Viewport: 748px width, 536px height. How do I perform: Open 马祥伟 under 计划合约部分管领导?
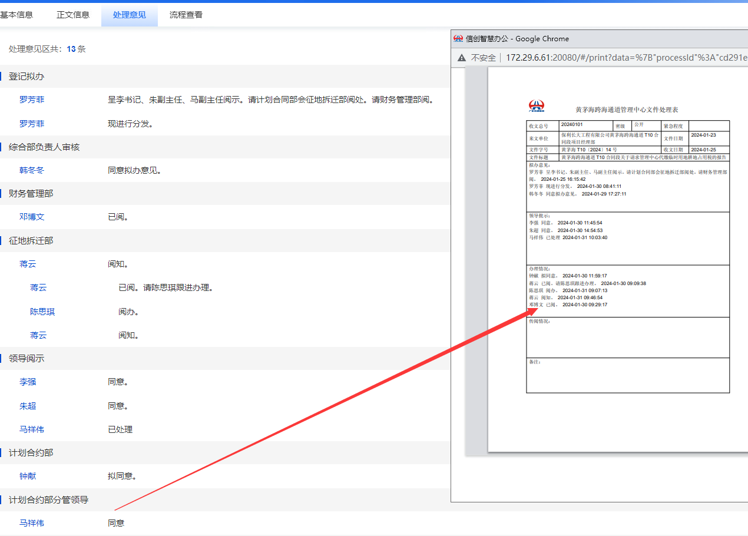(x=32, y=523)
